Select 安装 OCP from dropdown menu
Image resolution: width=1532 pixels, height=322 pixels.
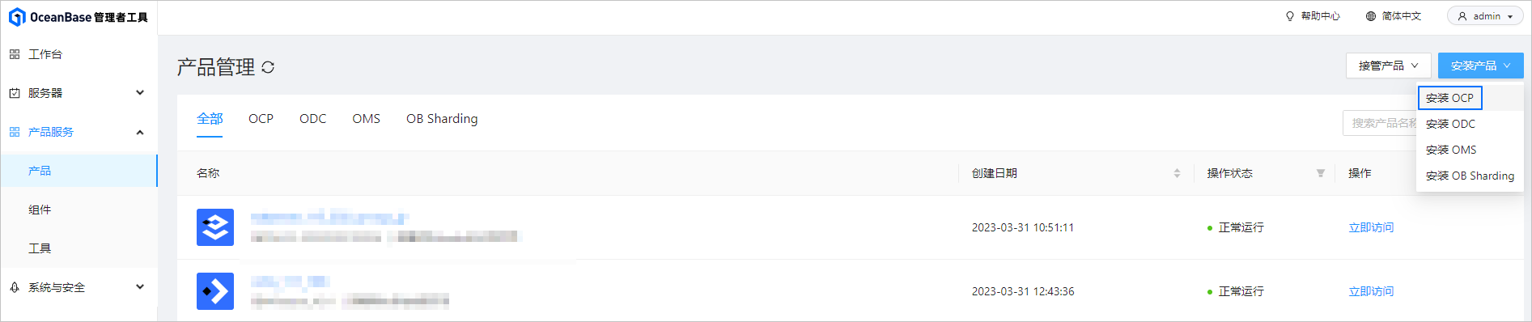tap(1449, 98)
